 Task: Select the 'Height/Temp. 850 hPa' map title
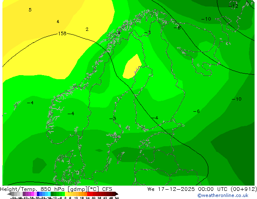32,189
